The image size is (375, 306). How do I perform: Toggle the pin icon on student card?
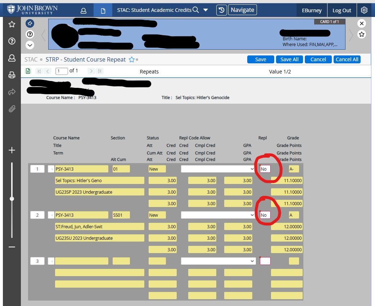(30, 23)
